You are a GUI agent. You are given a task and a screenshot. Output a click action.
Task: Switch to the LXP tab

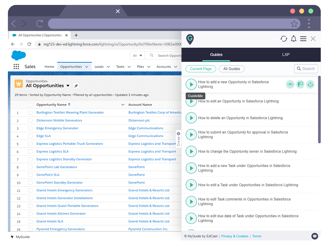click(x=286, y=55)
